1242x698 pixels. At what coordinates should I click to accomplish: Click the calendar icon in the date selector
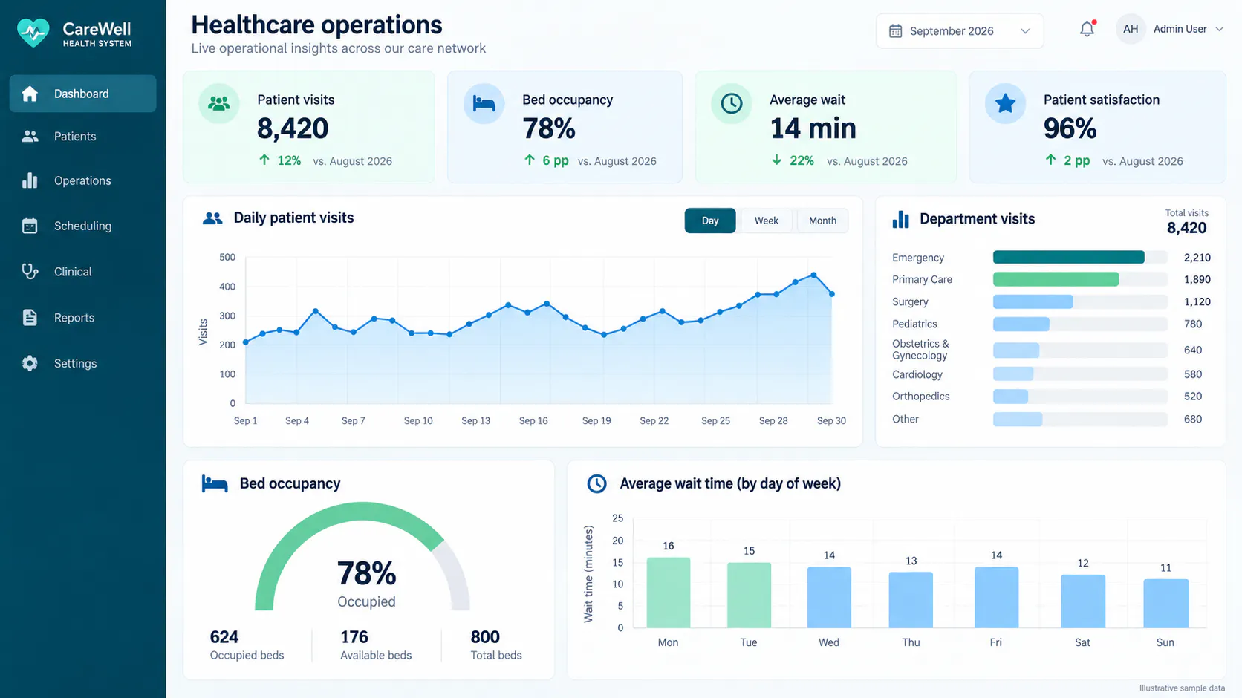tap(896, 31)
